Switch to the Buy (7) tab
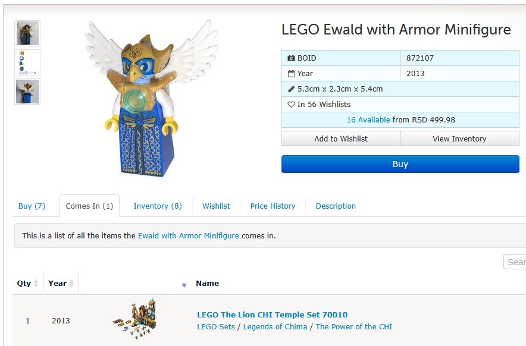 click(32, 206)
